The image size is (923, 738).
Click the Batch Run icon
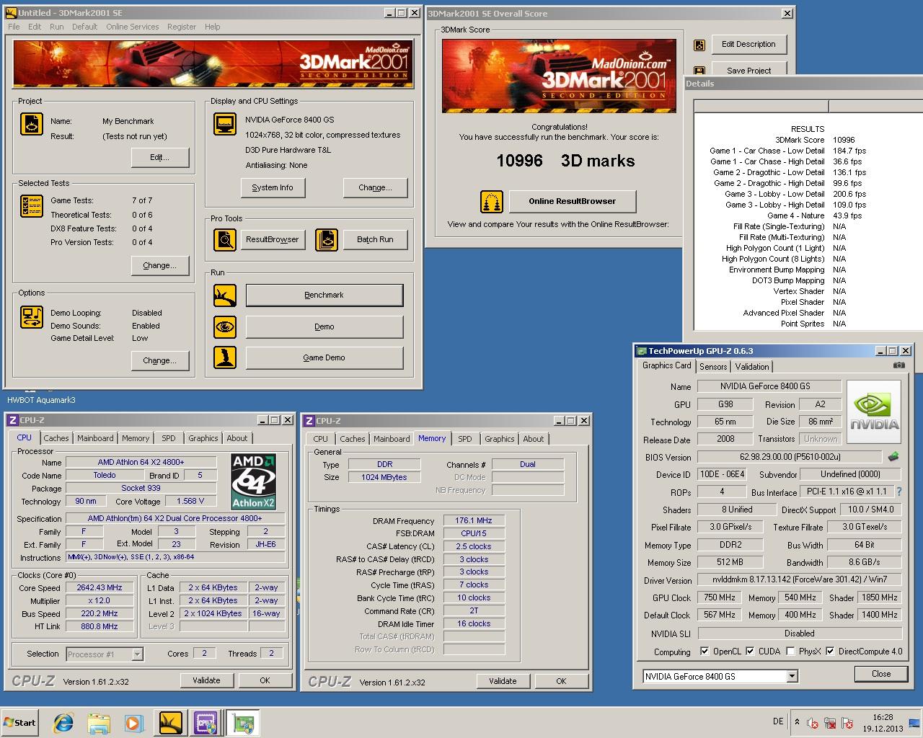[x=326, y=240]
